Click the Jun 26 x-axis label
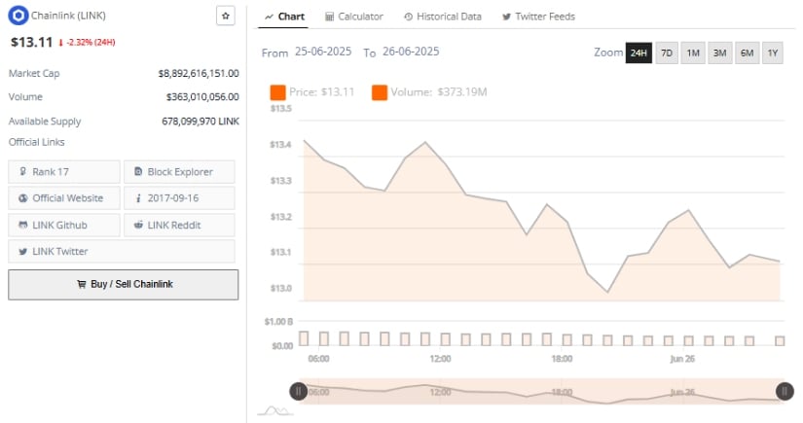The image size is (803, 423). pos(682,359)
